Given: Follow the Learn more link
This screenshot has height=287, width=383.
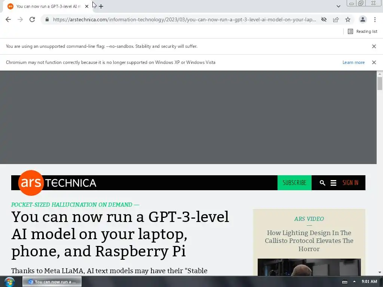Looking at the screenshot, I should click(353, 62).
